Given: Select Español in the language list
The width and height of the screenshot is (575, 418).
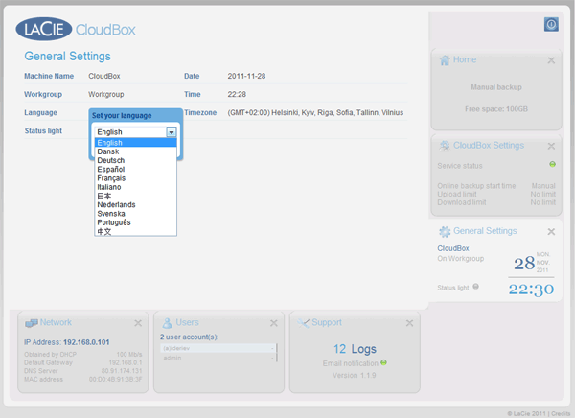Looking at the screenshot, I should coord(135,169).
